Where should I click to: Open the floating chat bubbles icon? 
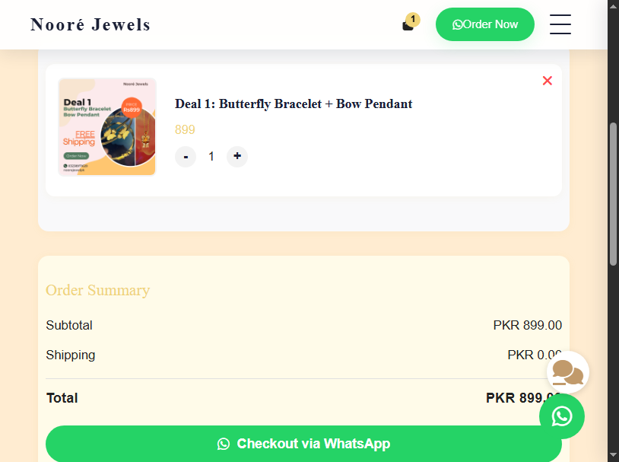pyautogui.click(x=567, y=372)
